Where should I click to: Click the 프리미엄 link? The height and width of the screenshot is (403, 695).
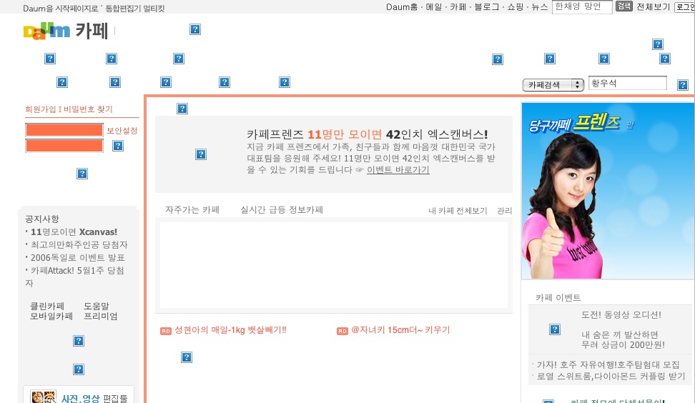(101, 317)
